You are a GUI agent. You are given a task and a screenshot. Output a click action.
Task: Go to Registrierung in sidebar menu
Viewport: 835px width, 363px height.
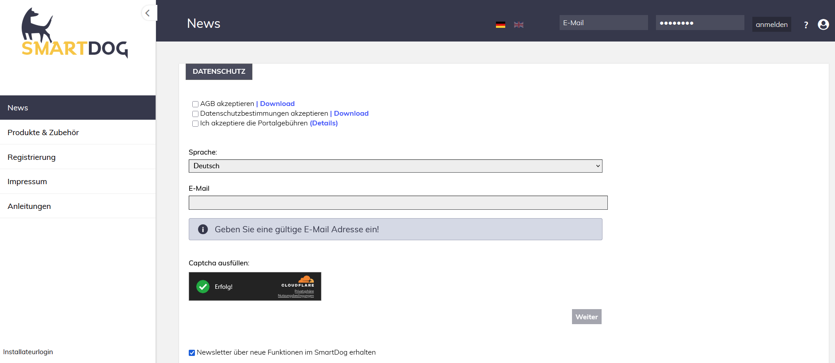point(32,157)
